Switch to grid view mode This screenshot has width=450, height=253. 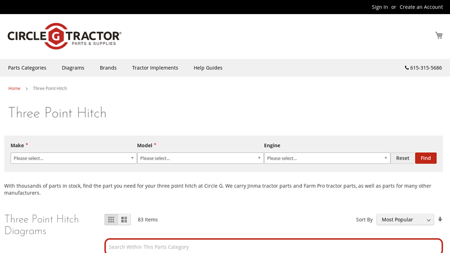111,220
